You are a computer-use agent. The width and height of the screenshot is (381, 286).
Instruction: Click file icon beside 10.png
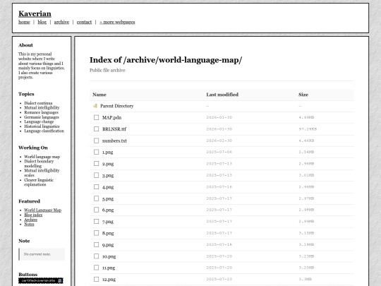(96, 256)
